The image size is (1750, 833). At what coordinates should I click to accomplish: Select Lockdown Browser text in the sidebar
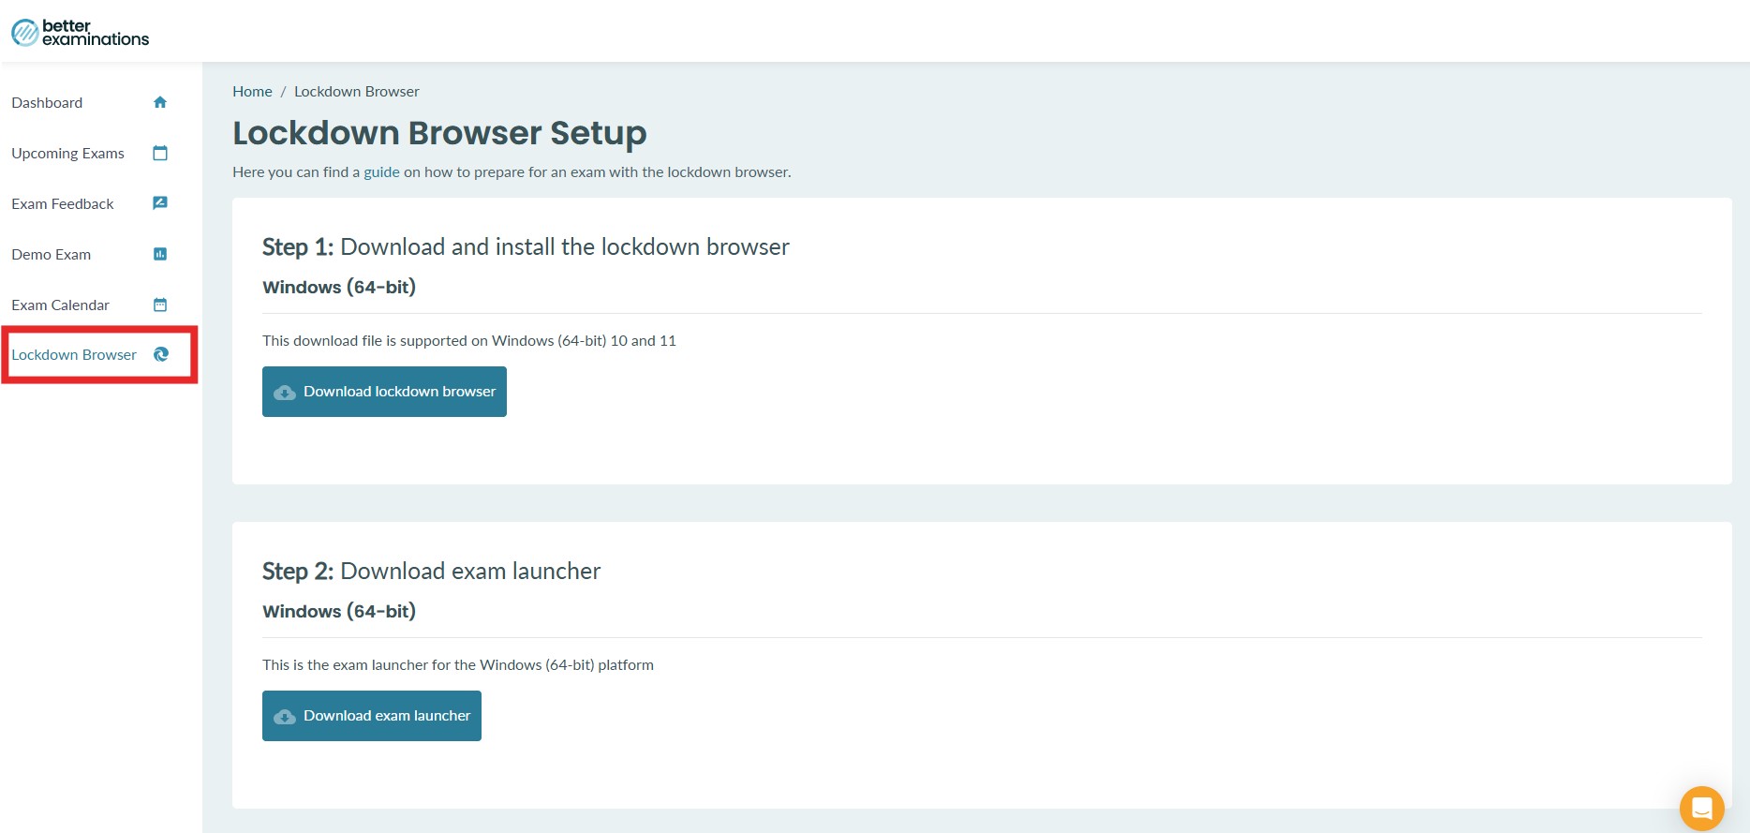[x=74, y=355]
